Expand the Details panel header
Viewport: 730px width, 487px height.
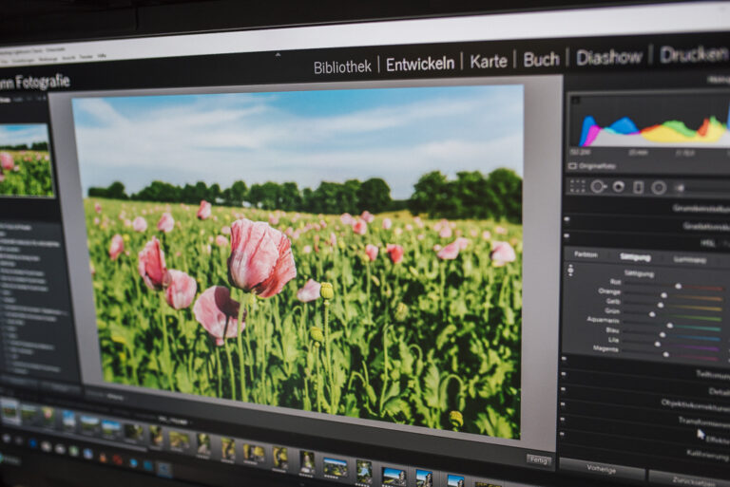pos(719,392)
